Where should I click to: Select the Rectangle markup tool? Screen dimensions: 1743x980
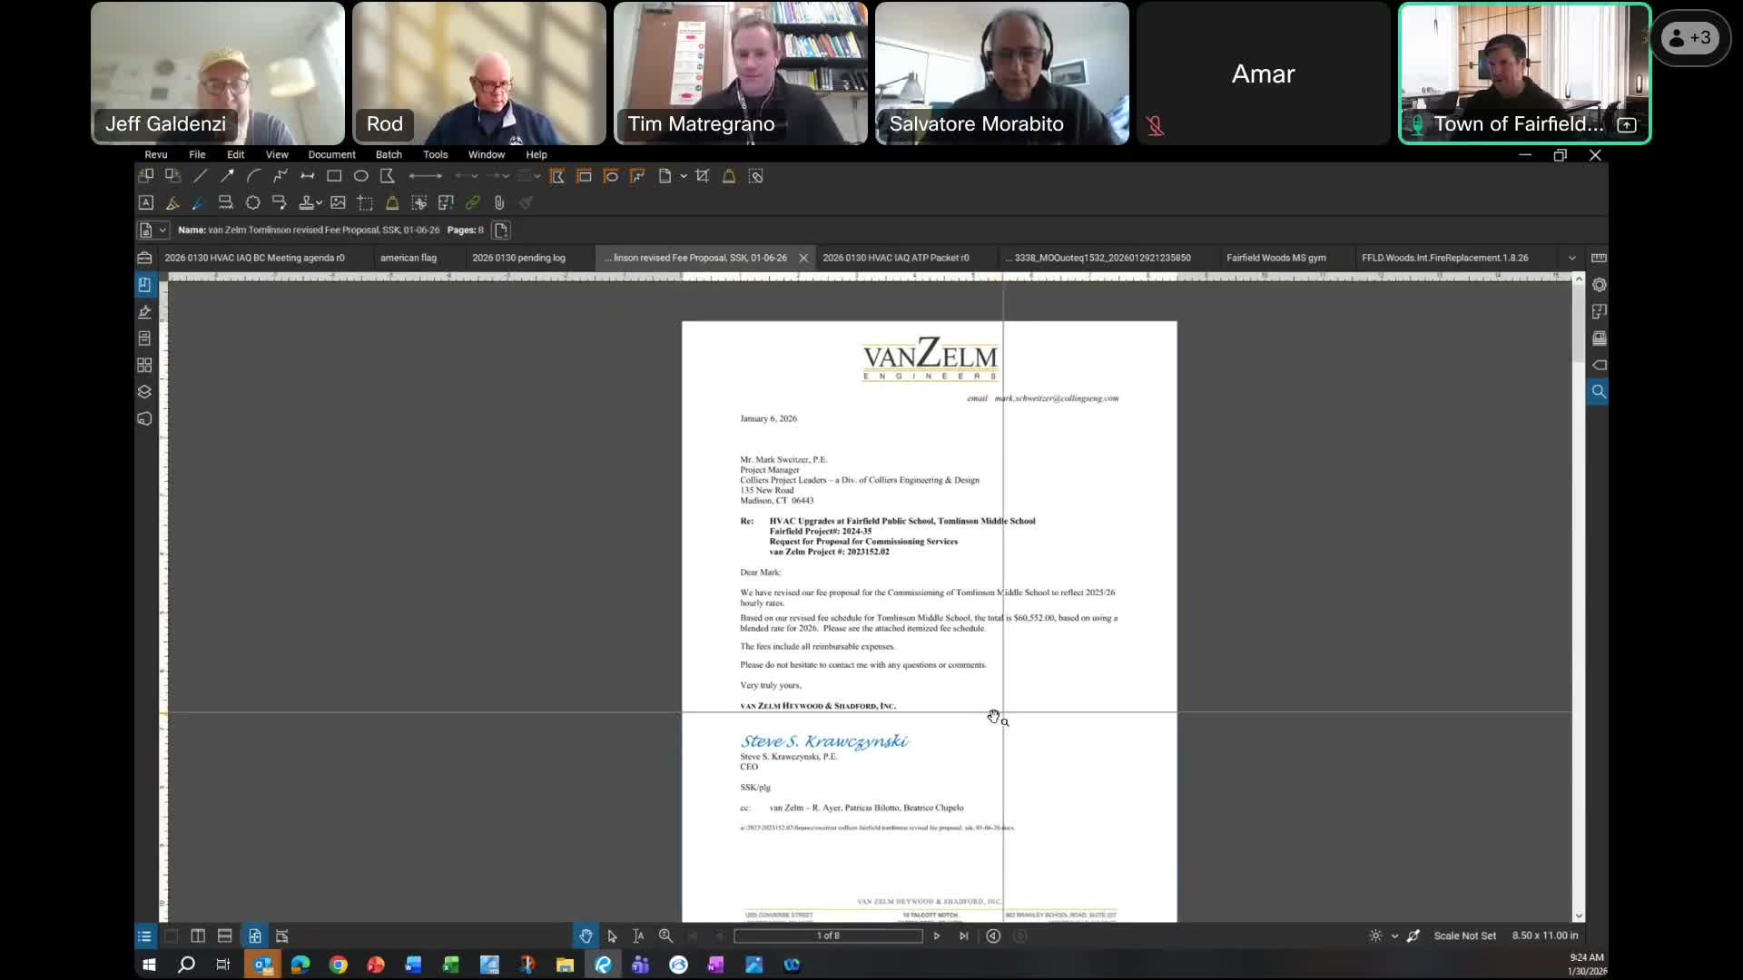[x=334, y=176]
